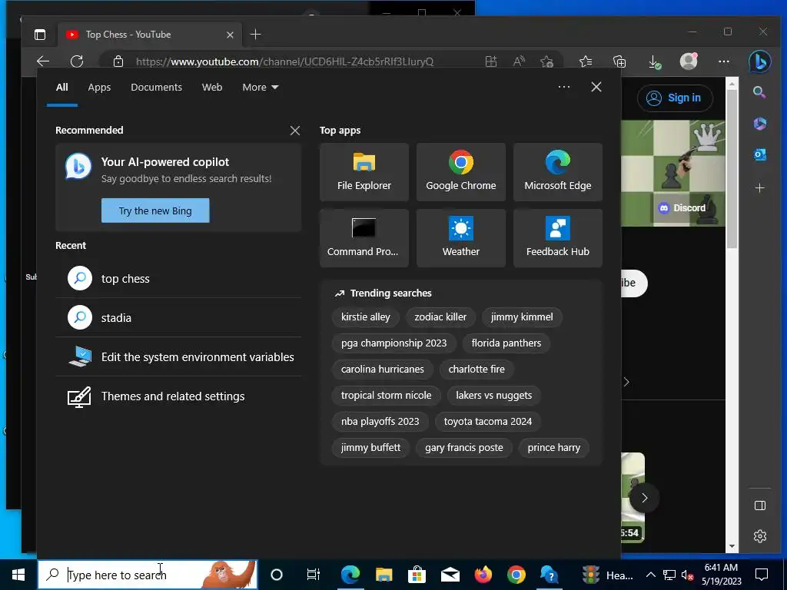The height and width of the screenshot is (590, 787).
Task: Click Read aloud icon in address bar
Action: [x=519, y=61]
